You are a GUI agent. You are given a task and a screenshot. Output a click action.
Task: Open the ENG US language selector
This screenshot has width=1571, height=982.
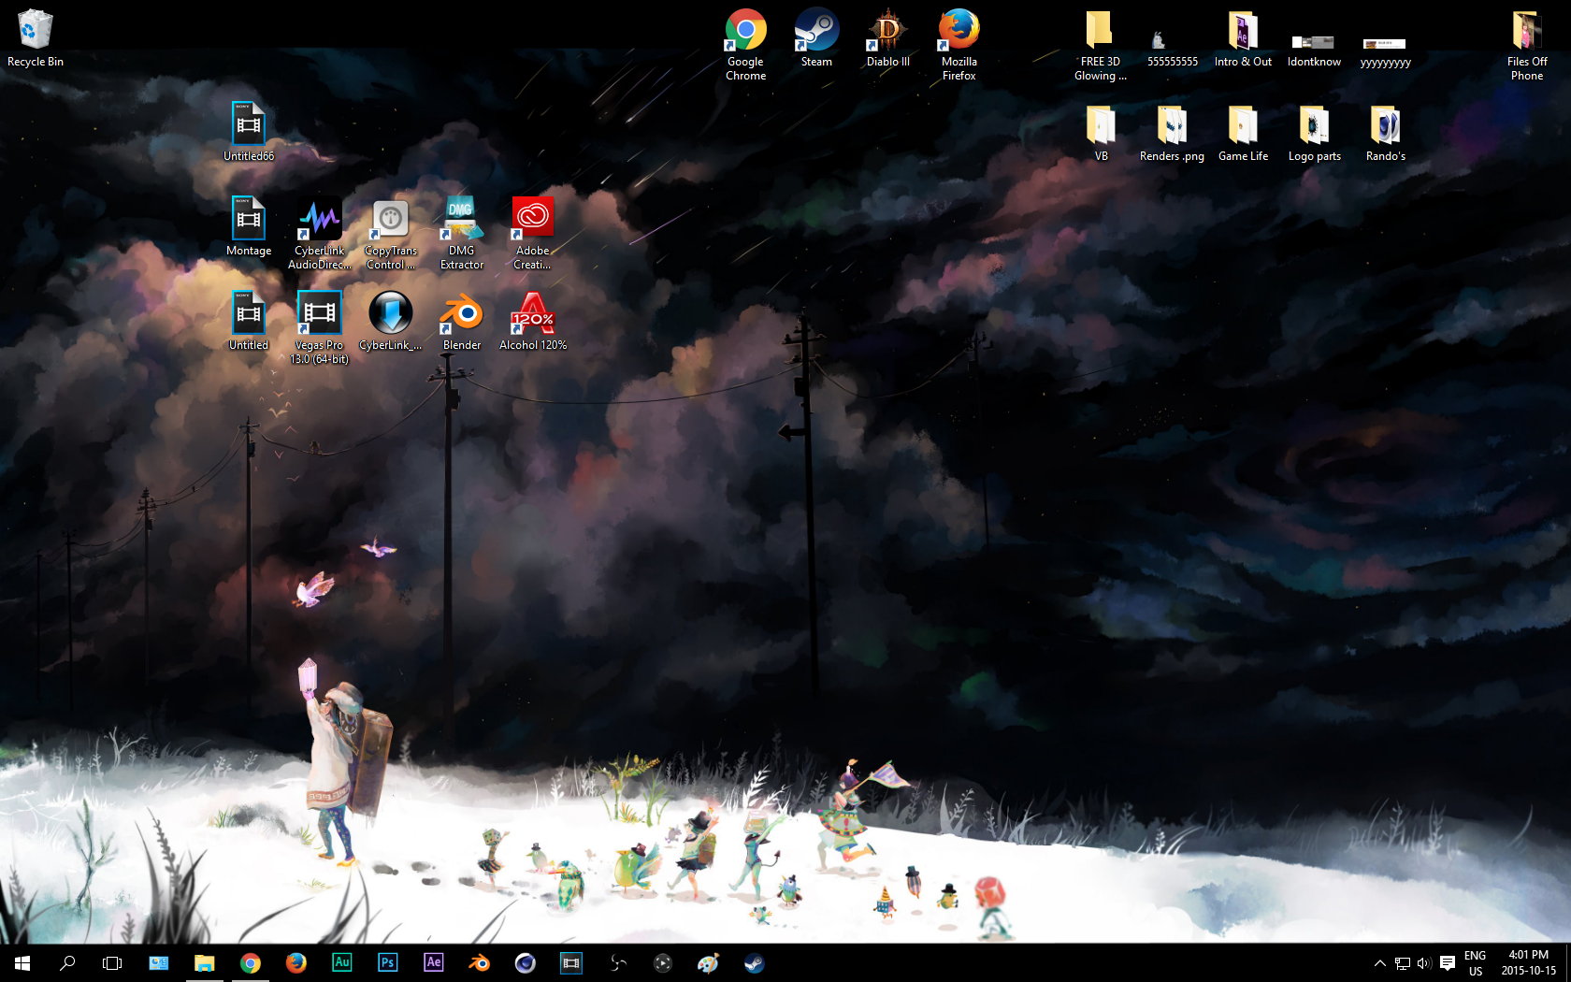coord(1475,963)
